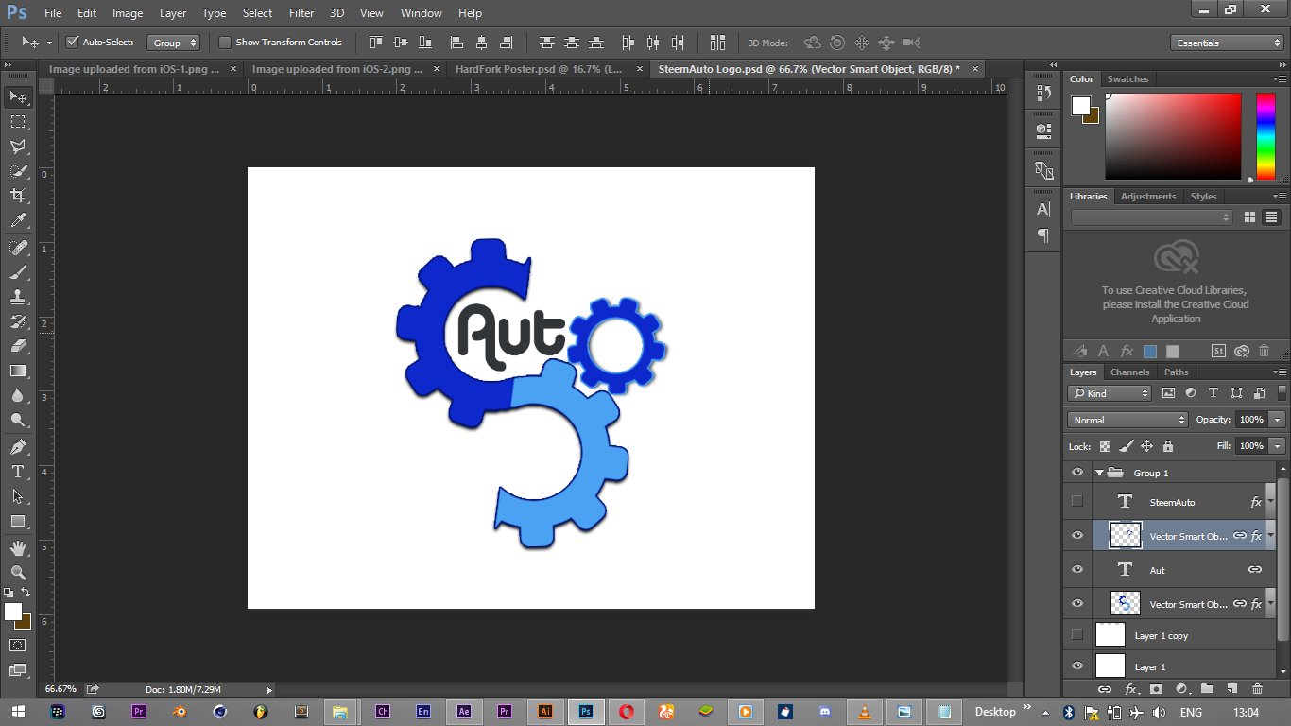This screenshot has height=726, width=1291.
Task: Switch to the HardFork Poster.psd document tab
Action: pos(539,69)
